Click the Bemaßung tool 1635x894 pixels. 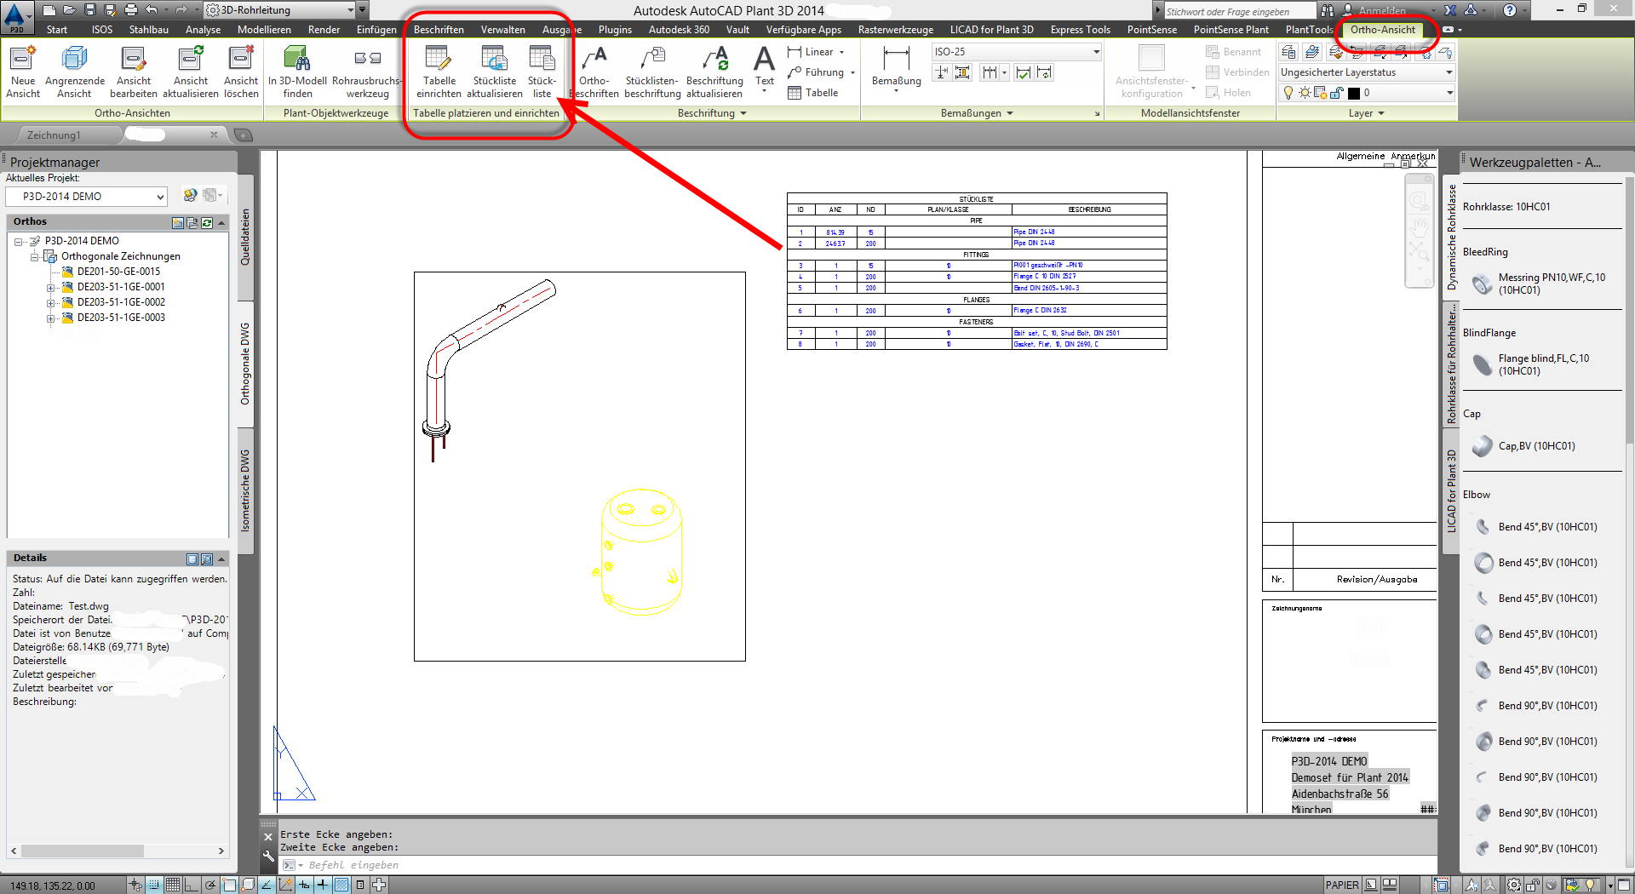[896, 68]
